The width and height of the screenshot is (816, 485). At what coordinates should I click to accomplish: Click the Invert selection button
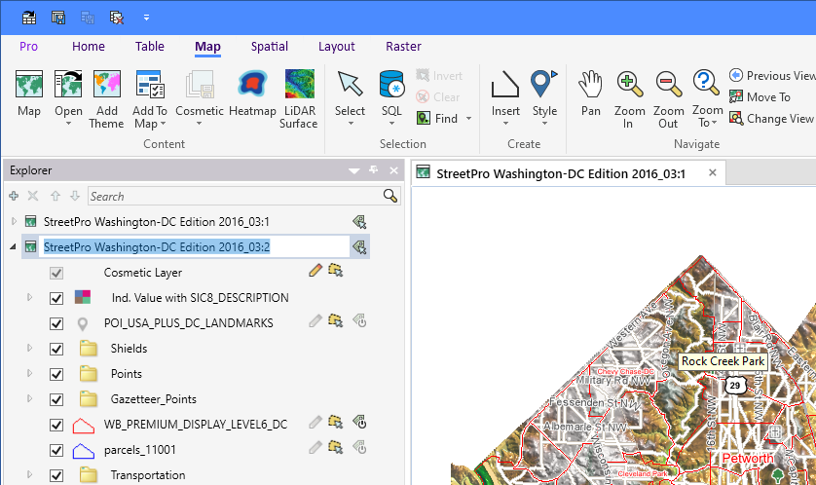(439, 75)
